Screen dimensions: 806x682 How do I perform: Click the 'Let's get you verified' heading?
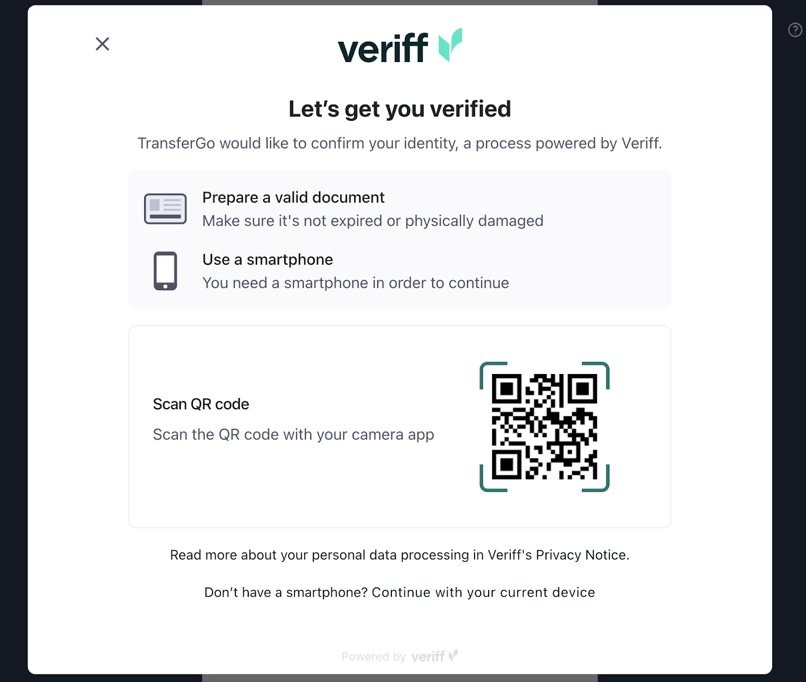click(x=400, y=109)
